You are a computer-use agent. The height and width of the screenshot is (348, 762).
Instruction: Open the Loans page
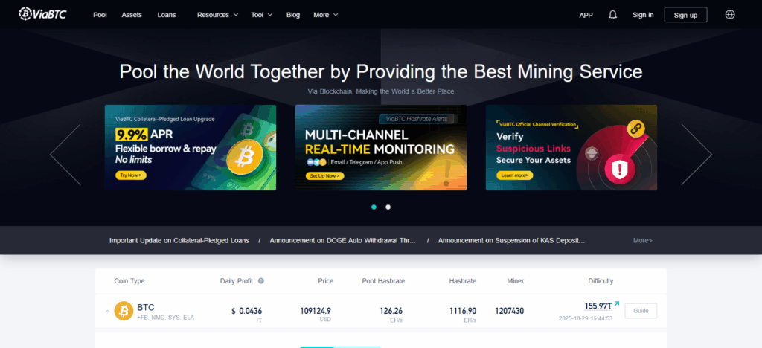click(x=167, y=15)
